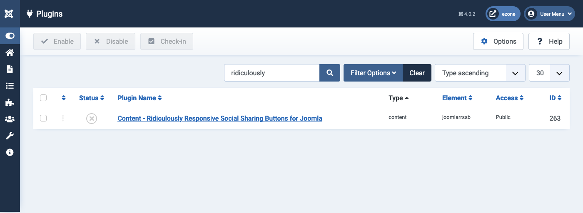Click the Disable button
This screenshot has height=213, width=583.
click(x=110, y=42)
